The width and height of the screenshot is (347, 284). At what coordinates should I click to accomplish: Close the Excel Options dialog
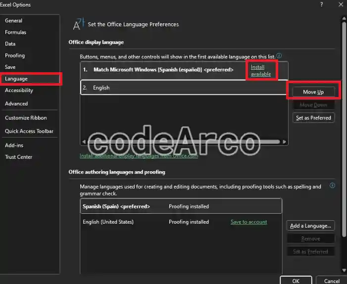coord(341,4)
